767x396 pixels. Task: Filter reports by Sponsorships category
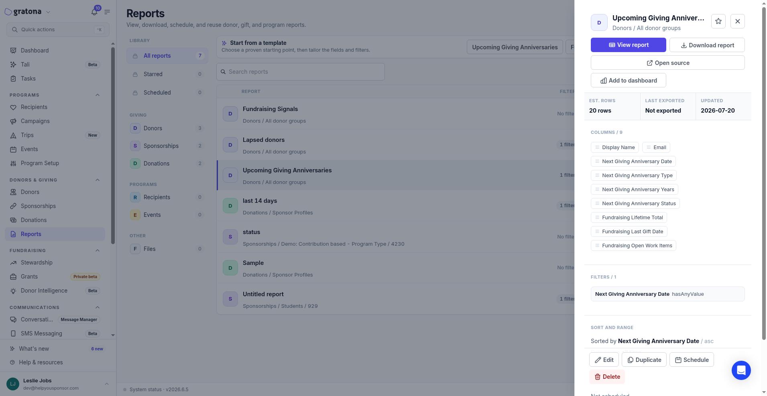click(x=167, y=146)
